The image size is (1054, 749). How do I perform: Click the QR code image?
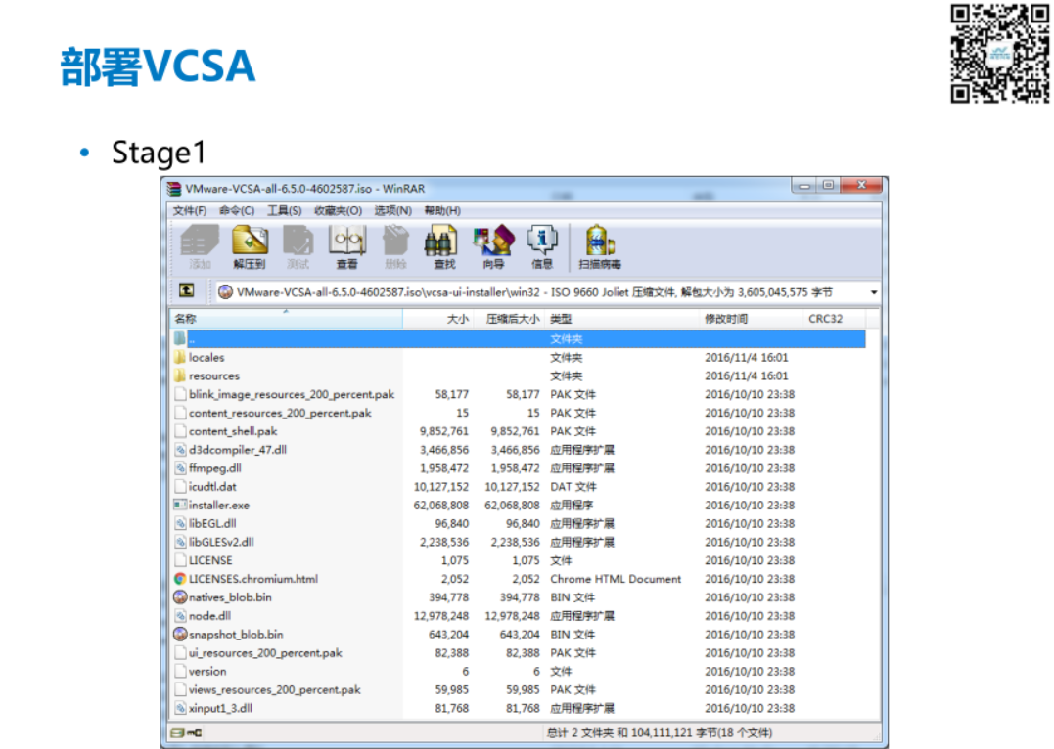(999, 53)
